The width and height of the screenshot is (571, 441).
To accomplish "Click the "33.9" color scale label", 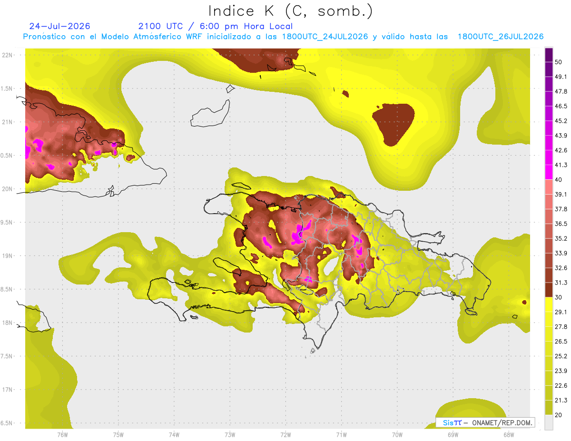I will [x=561, y=253].
